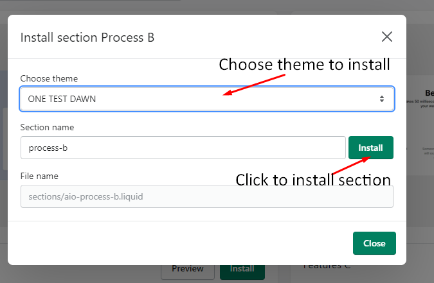
Task: Click the Choose theme to install annotation text
Action: [304, 65]
